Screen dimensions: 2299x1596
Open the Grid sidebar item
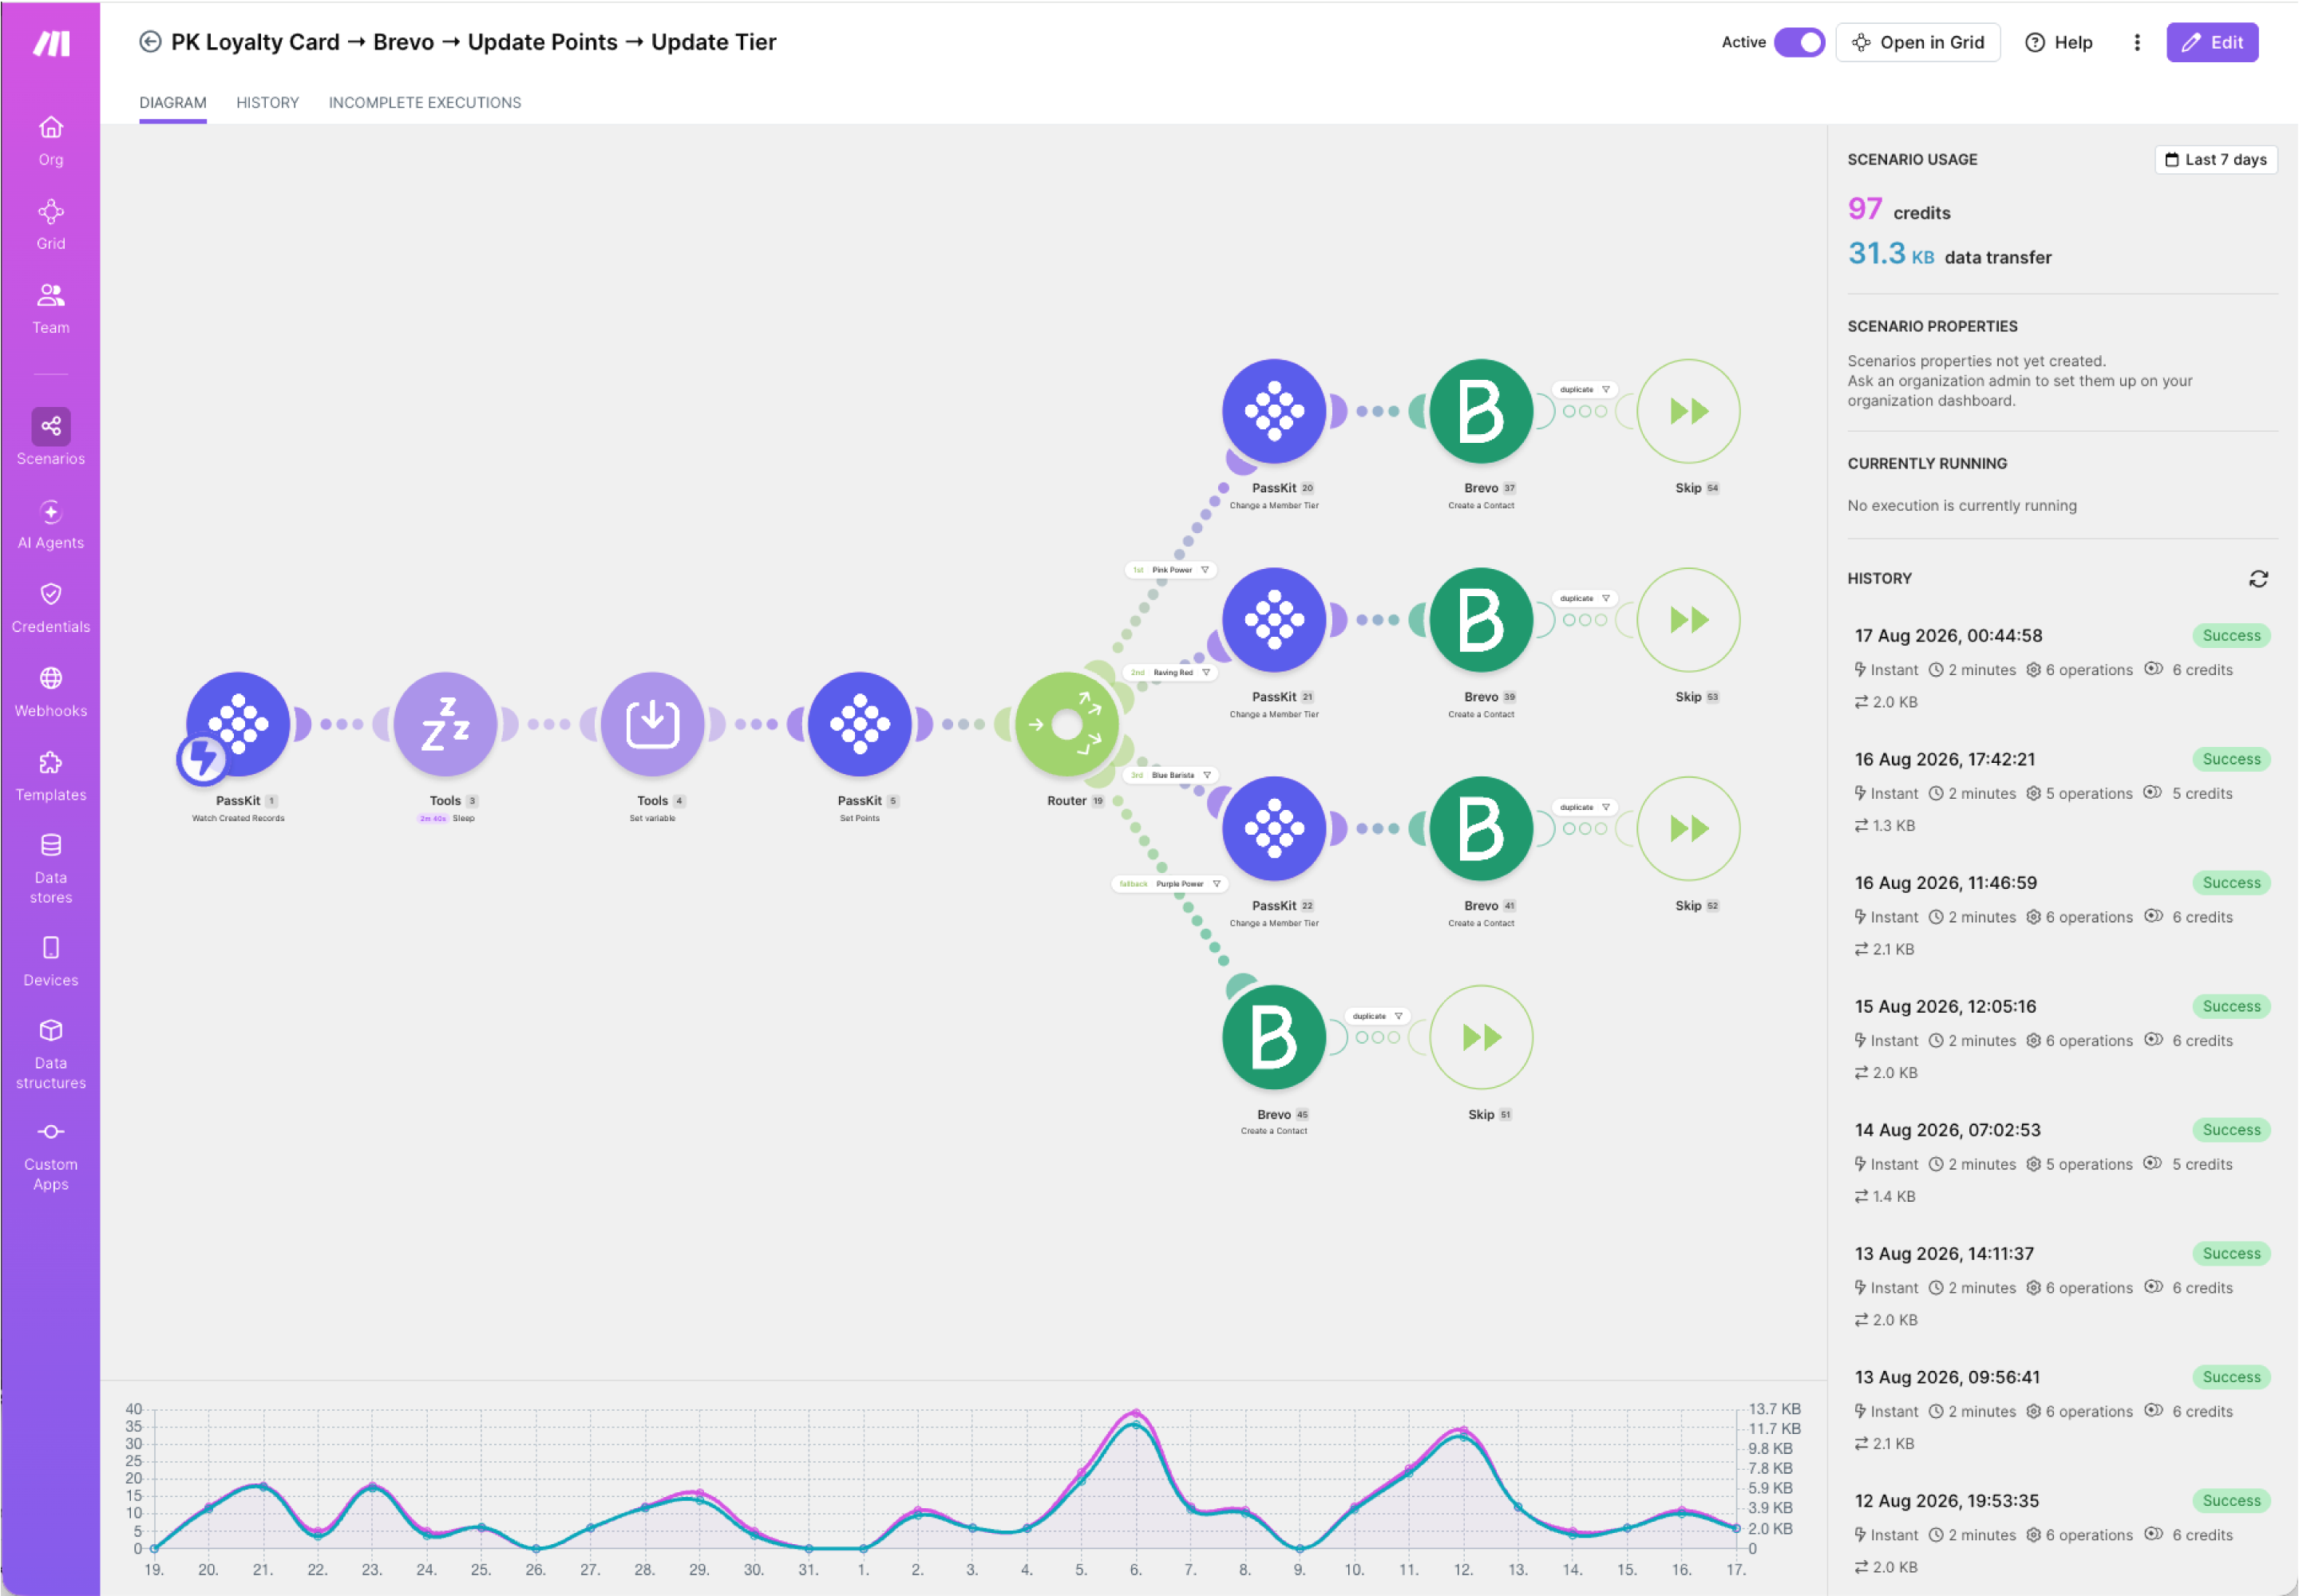(50, 225)
